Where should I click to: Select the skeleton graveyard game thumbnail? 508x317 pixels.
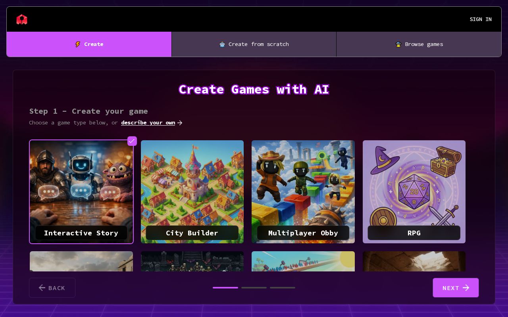(x=192, y=262)
